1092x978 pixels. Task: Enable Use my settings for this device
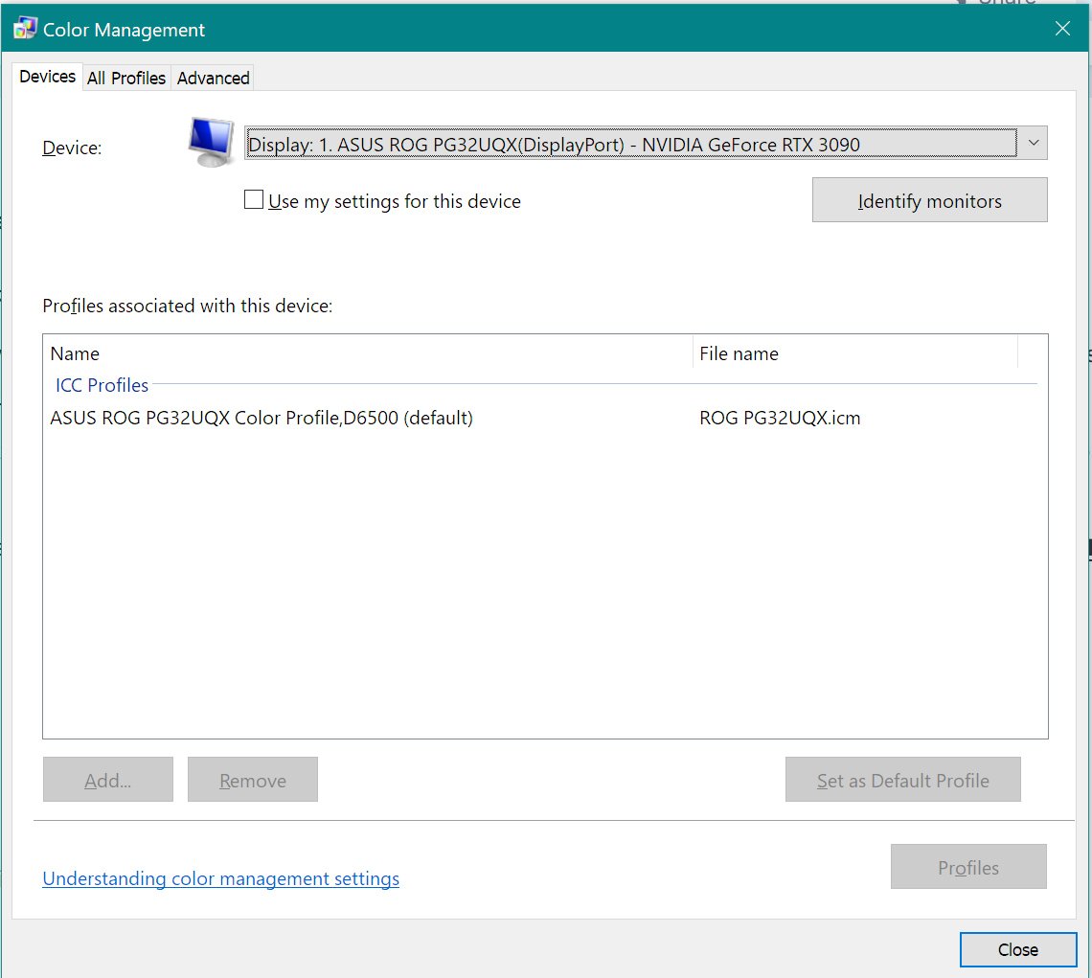(x=254, y=200)
